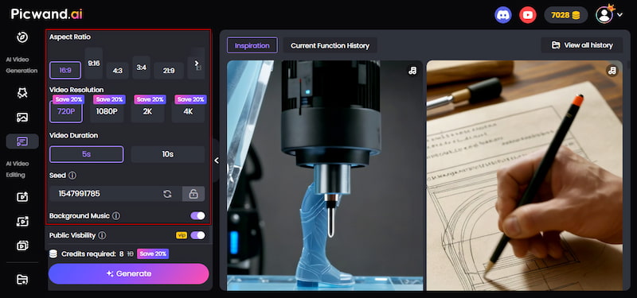Show more aspect ratios with right arrow
This screenshot has width=637, height=298.
[x=197, y=64]
